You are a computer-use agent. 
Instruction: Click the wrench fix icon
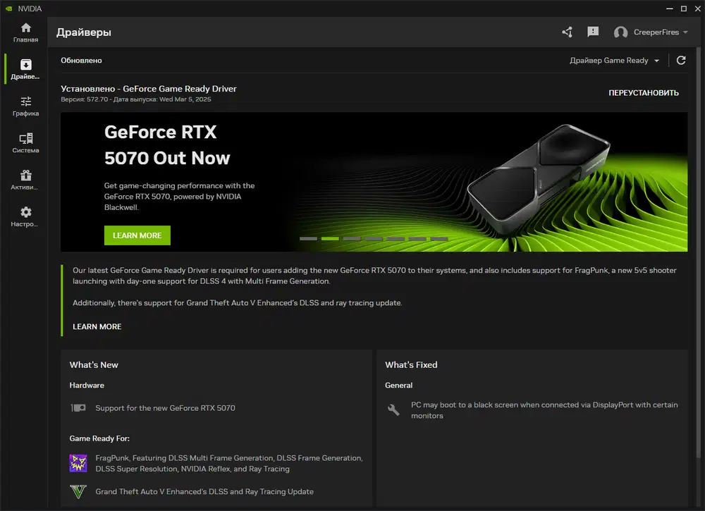click(x=393, y=410)
